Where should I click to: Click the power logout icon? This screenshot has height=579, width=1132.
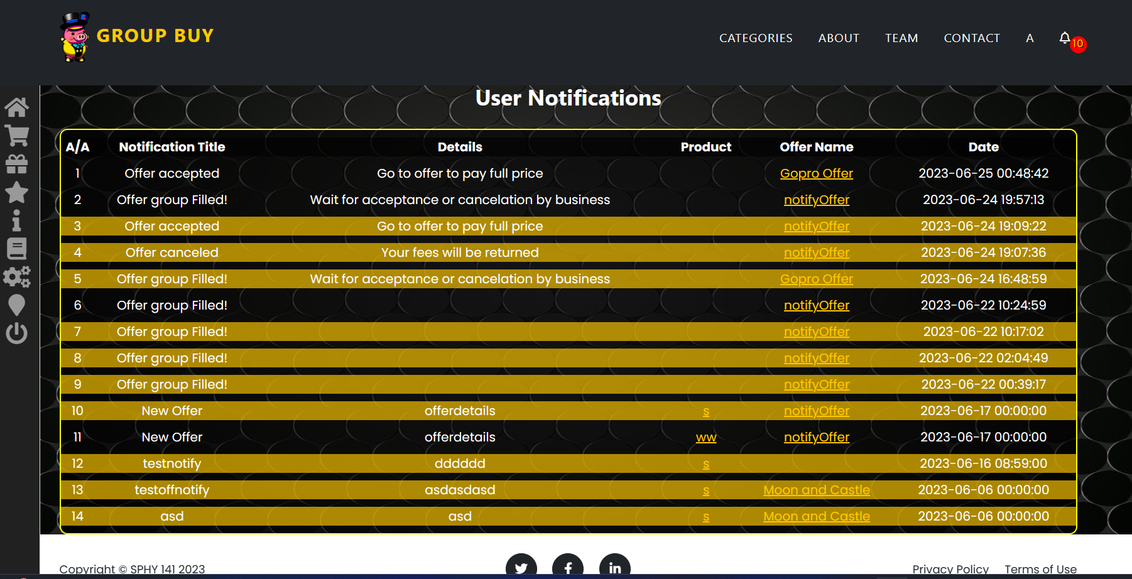point(17,333)
